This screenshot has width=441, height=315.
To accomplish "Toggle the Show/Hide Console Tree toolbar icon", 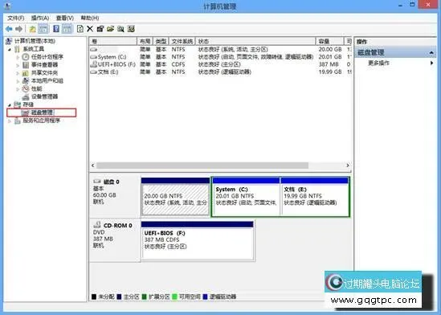I will tap(43, 29).
